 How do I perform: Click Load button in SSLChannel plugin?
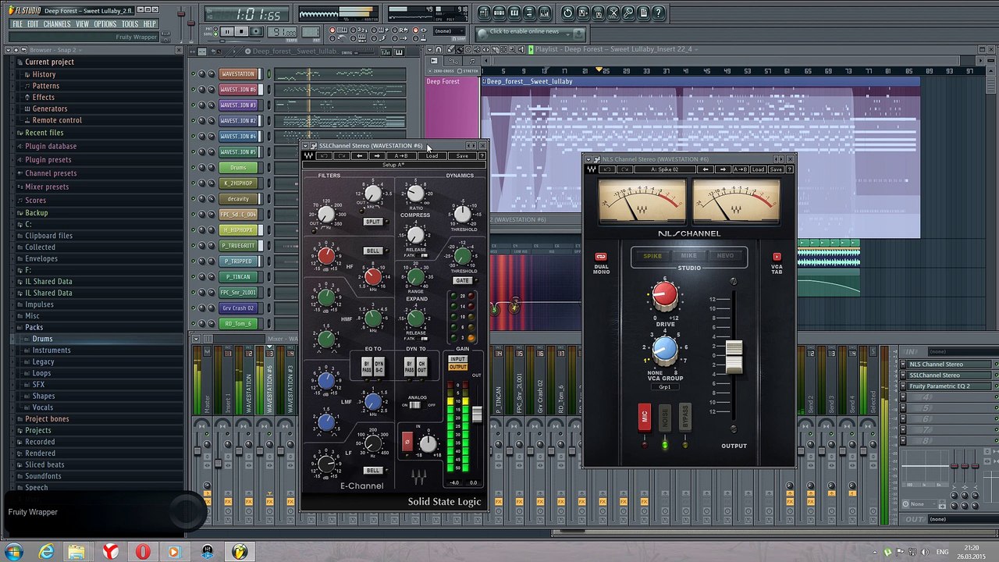tap(432, 156)
